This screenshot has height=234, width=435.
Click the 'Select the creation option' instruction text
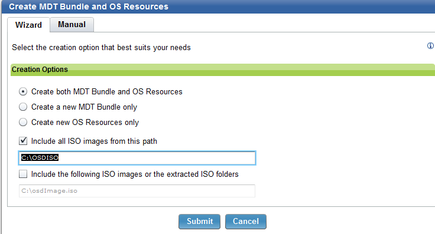click(101, 48)
